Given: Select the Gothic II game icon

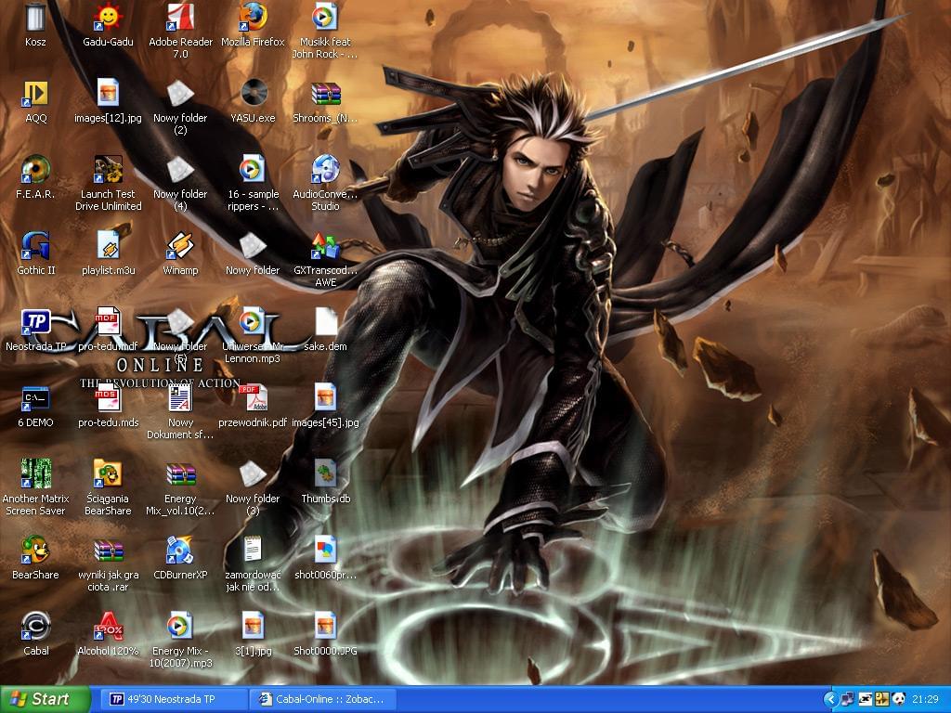Looking at the screenshot, I should click(35, 246).
